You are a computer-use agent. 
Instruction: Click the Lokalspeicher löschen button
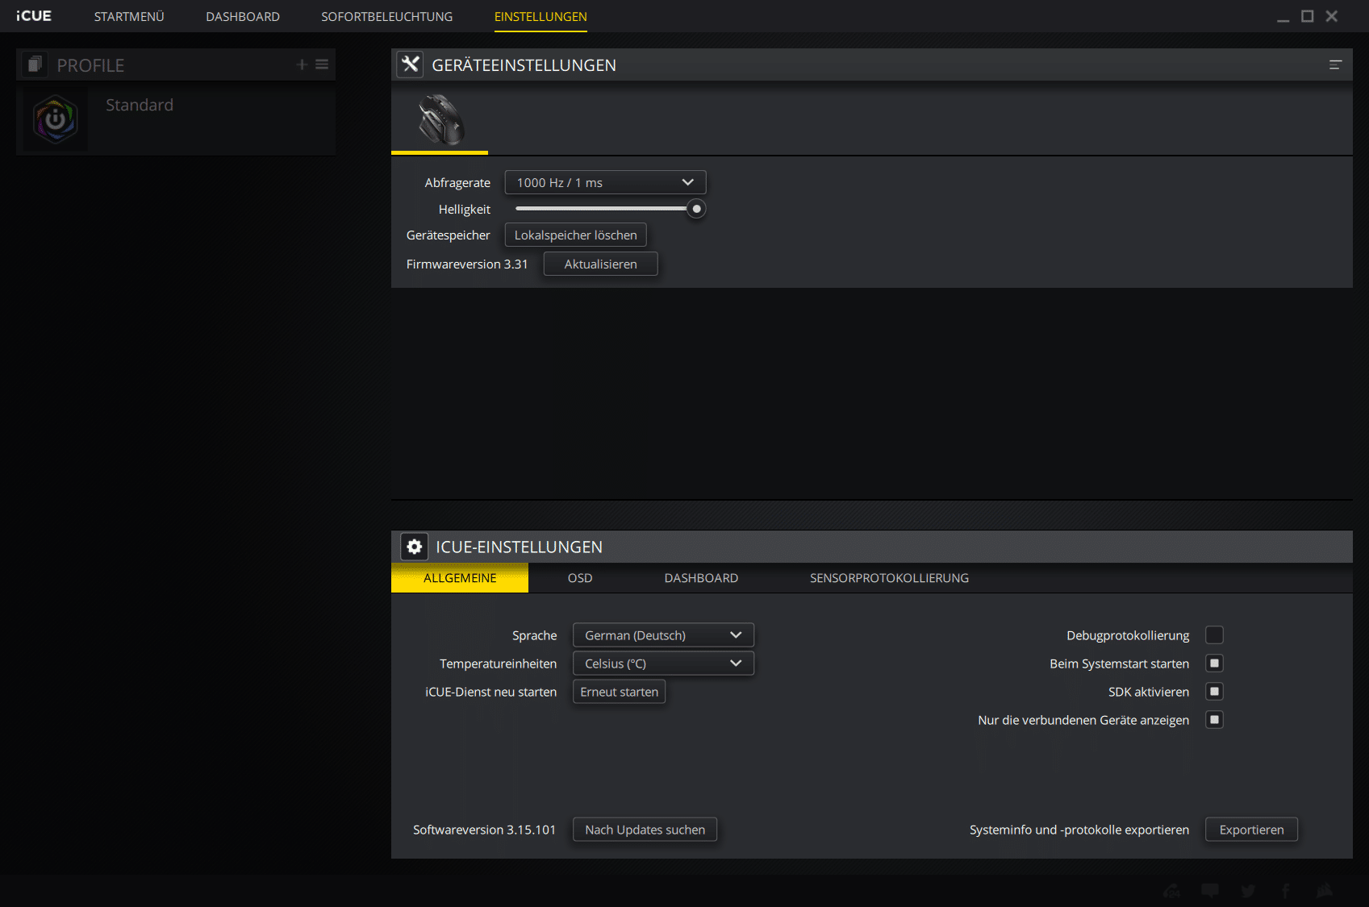pyautogui.click(x=575, y=235)
